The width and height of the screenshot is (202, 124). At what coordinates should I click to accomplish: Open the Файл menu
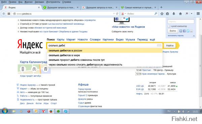[4, 2]
